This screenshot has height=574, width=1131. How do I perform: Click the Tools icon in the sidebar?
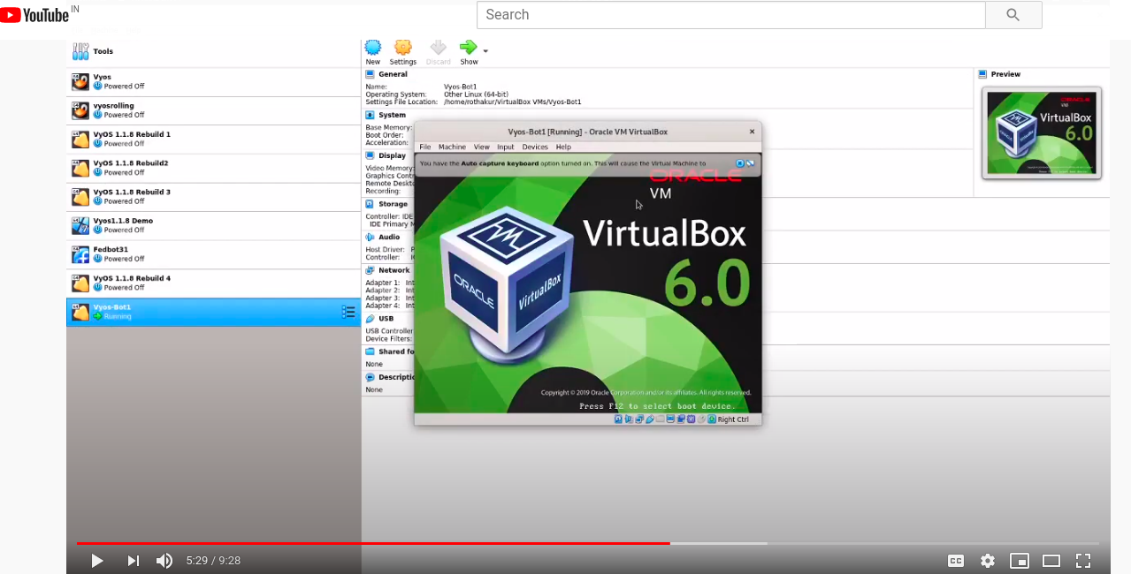click(81, 51)
